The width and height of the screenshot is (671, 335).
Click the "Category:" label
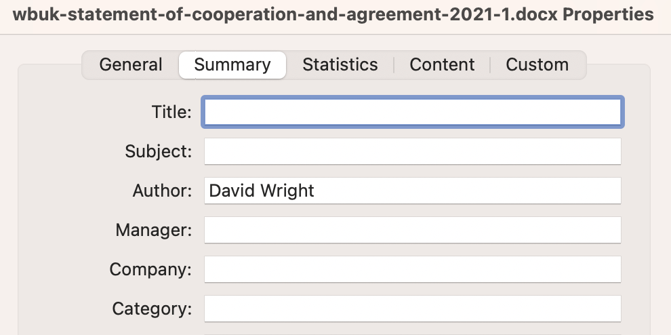coord(152,309)
